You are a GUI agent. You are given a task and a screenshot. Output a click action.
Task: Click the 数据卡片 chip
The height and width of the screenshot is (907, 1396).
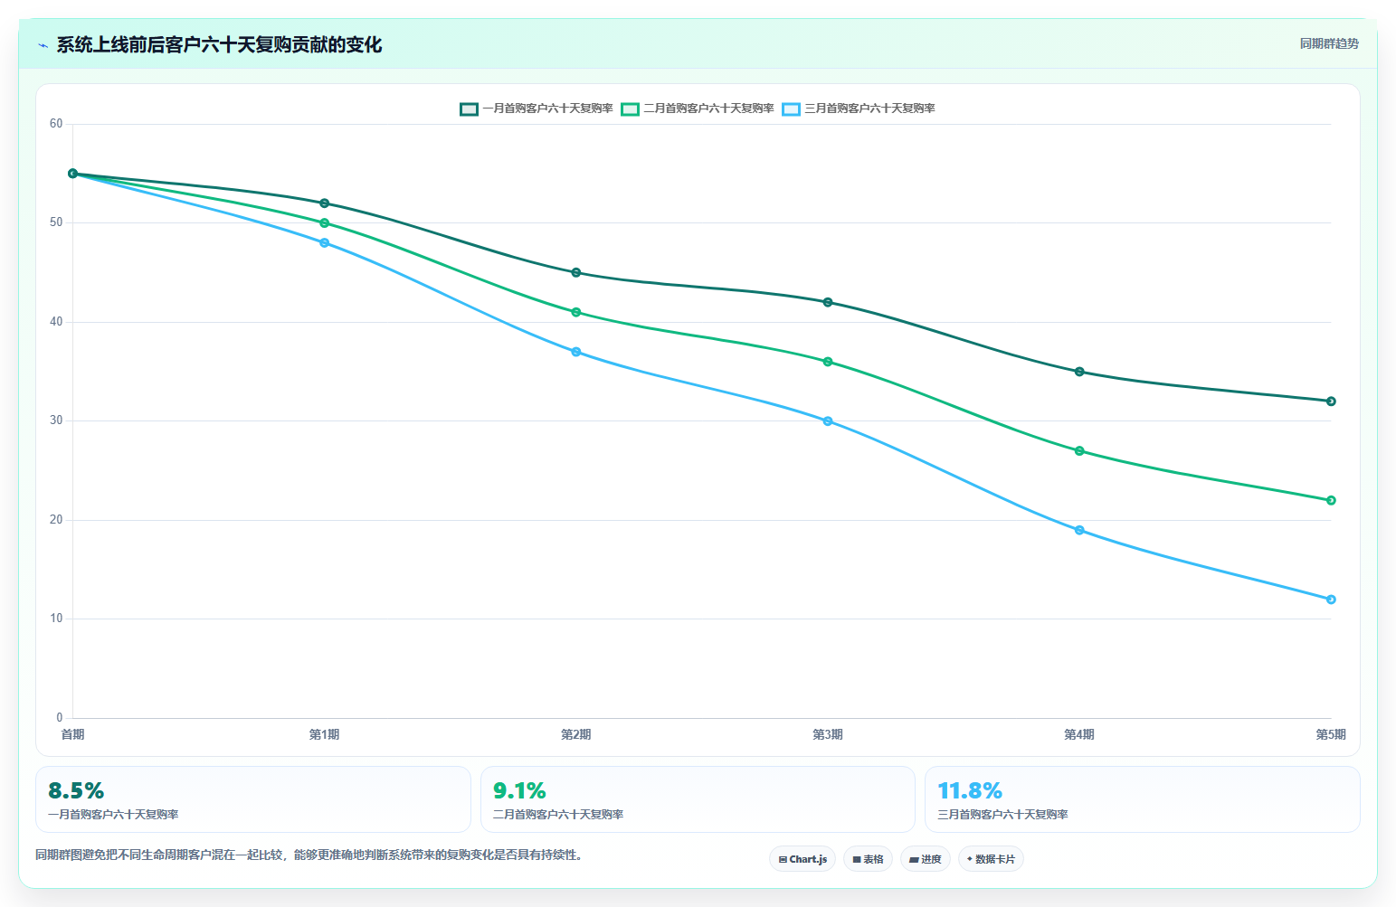click(x=991, y=859)
